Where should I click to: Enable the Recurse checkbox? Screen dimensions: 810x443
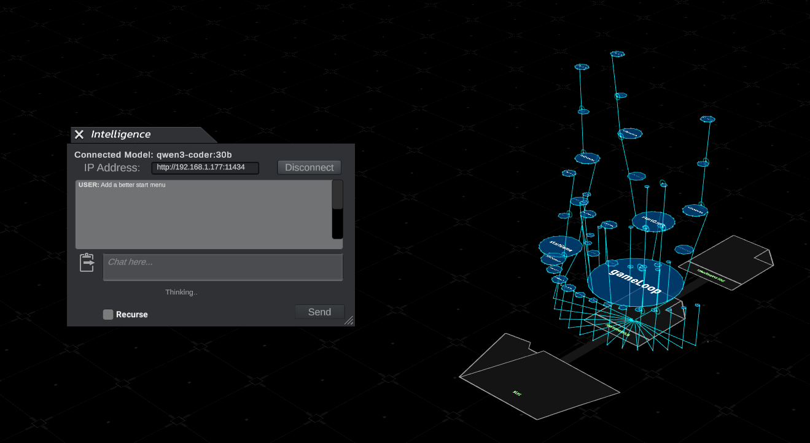(x=108, y=314)
